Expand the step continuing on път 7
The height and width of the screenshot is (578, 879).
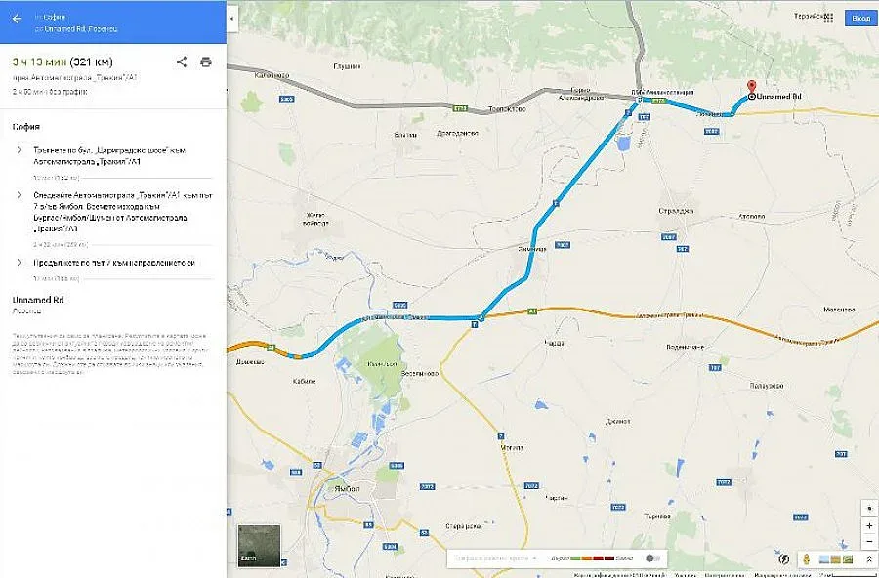pos(20,262)
